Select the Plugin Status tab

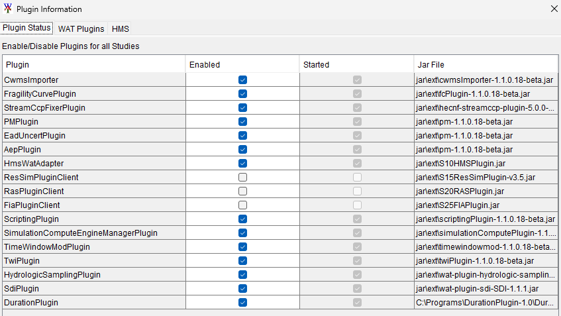26,28
